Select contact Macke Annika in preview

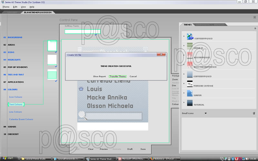(107, 98)
